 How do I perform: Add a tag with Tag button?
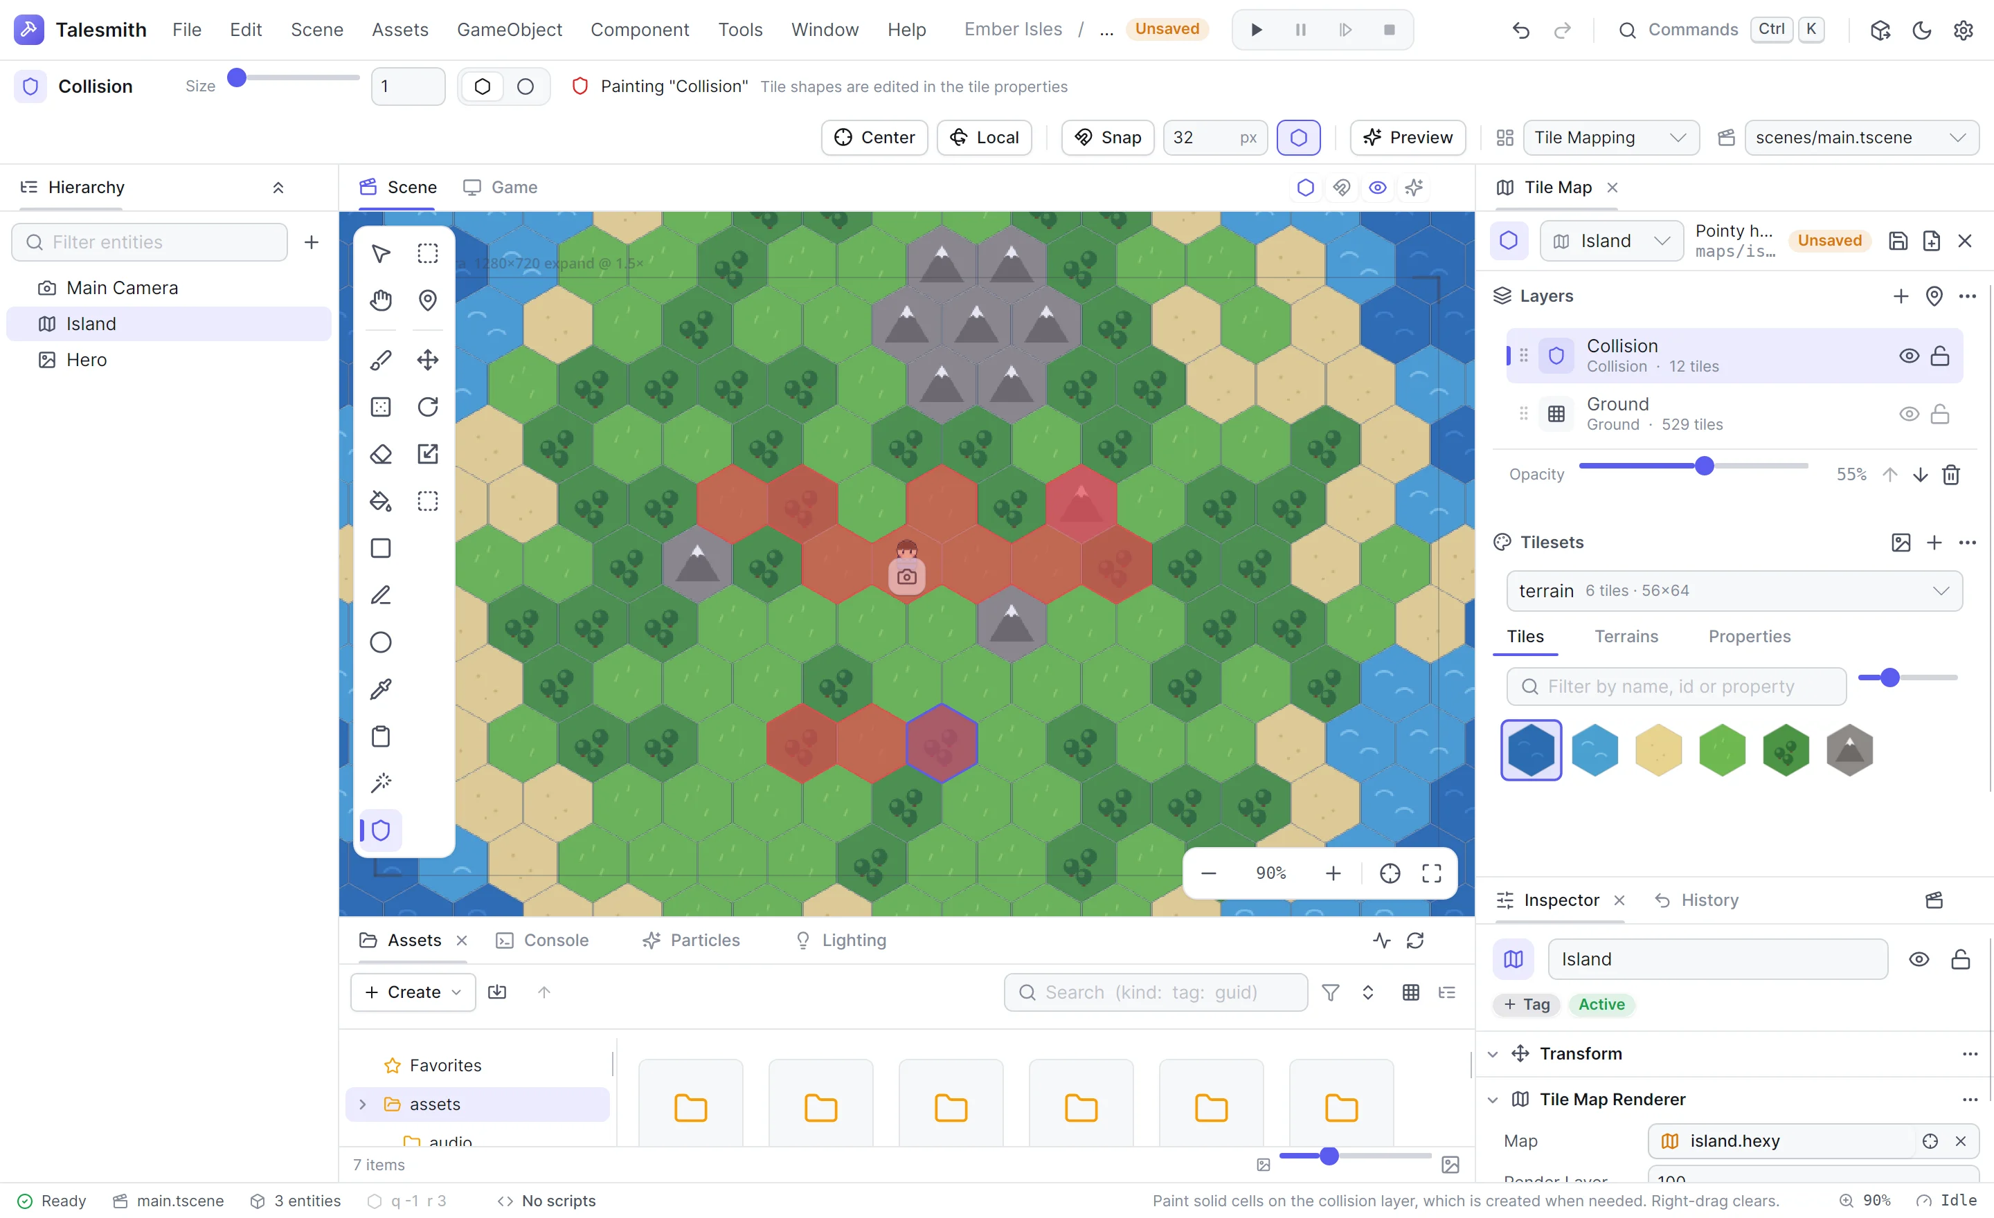click(1527, 1004)
